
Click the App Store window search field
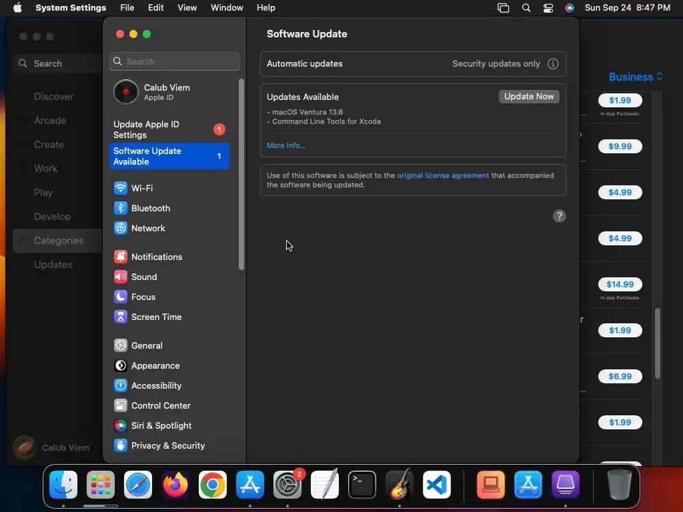(x=57, y=63)
